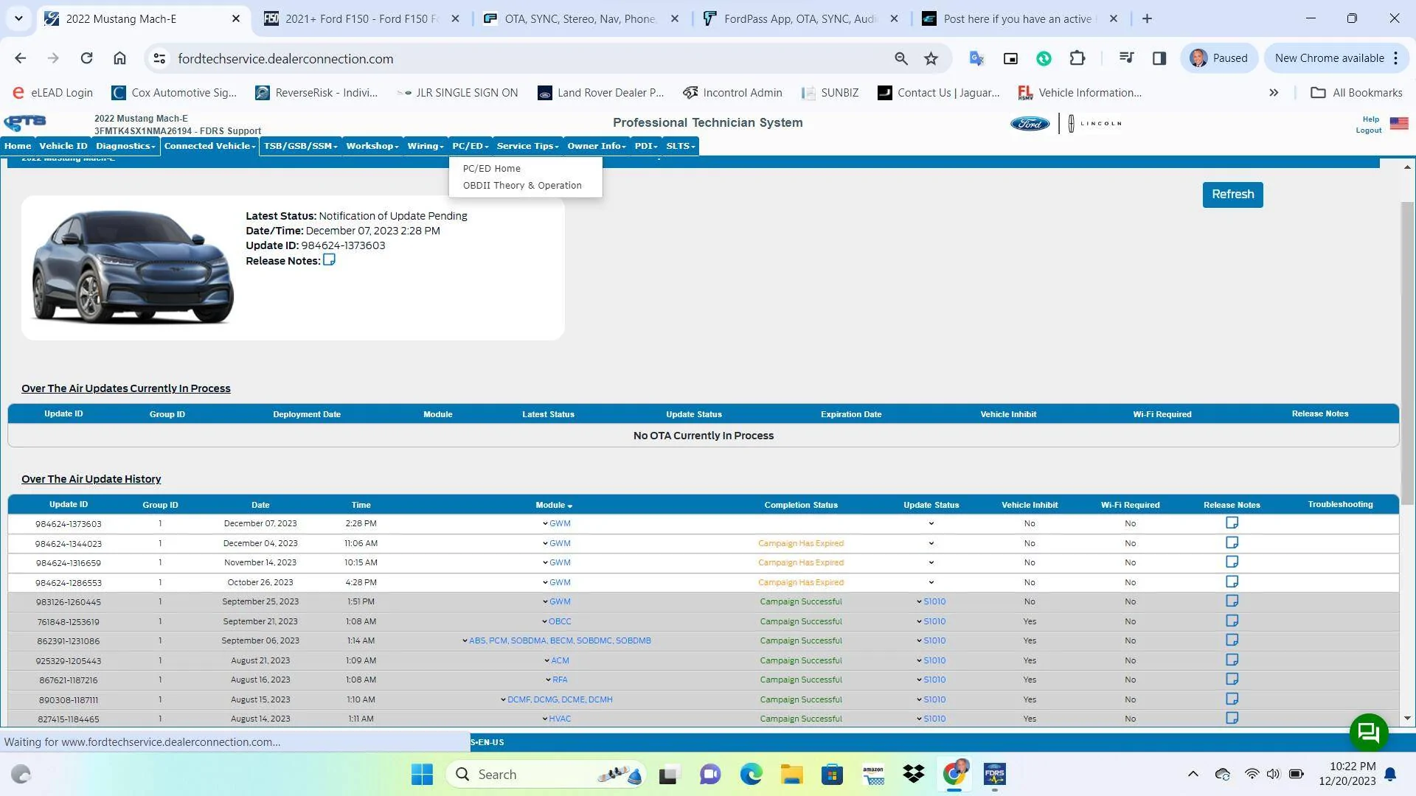This screenshot has width=1416, height=796.
Task: Open FDRS app in Windows taskbar
Action: (995, 775)
